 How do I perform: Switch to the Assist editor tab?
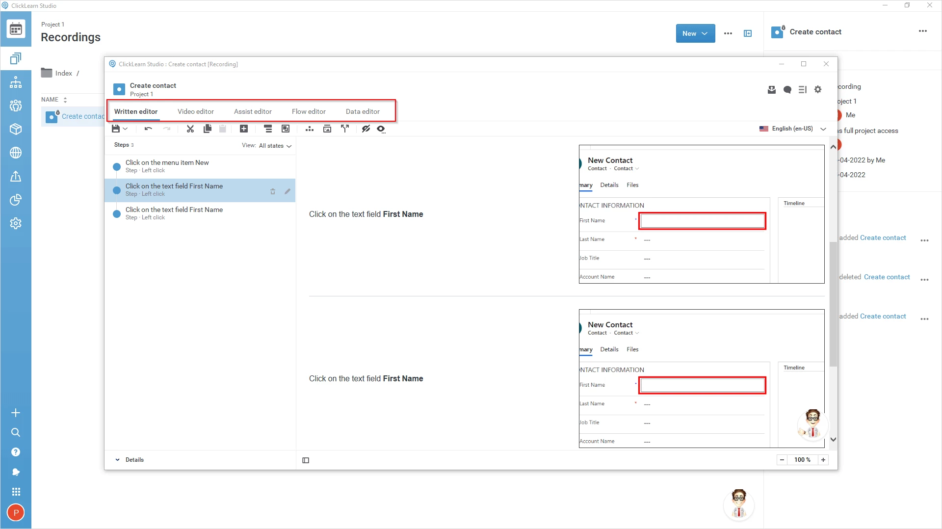click(253, 111)
